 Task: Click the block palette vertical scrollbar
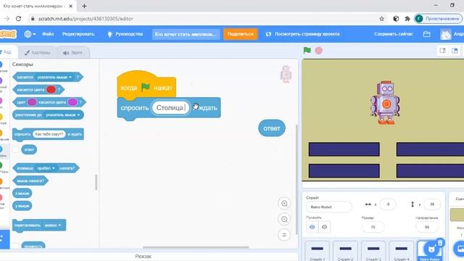(96, 182)
